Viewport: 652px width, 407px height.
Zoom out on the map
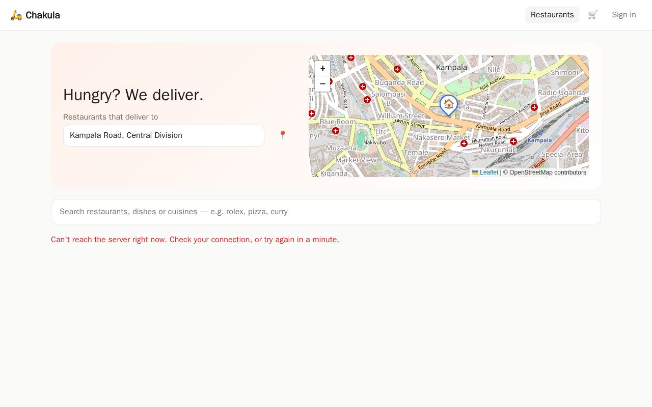[322, 84]
